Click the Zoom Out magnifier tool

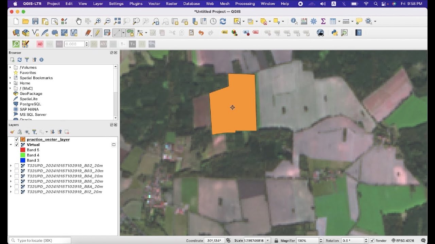107,21
